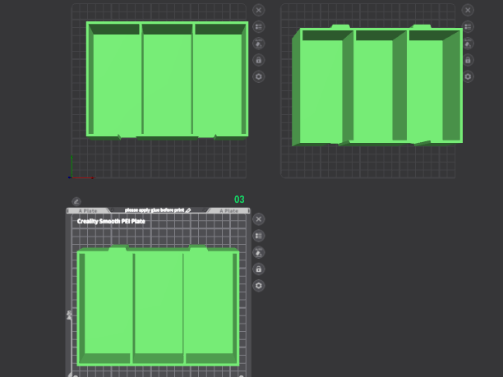Click the edit plate name pencil above plate 03
503x377 pixels.
76,201
